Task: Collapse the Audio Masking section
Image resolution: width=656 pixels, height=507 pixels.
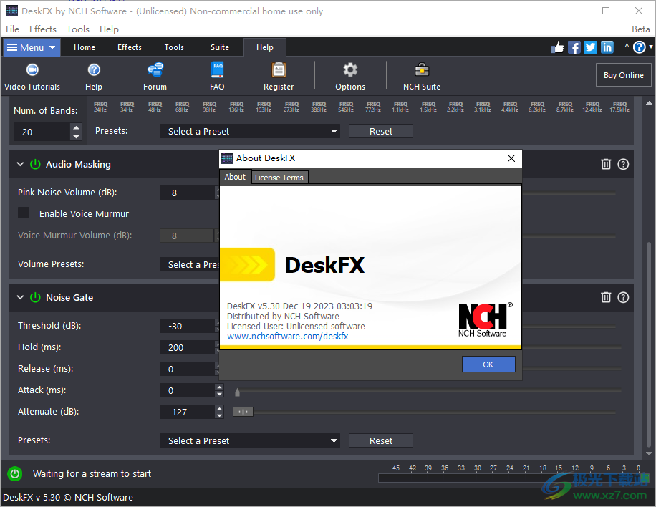Action: [19, 164]
